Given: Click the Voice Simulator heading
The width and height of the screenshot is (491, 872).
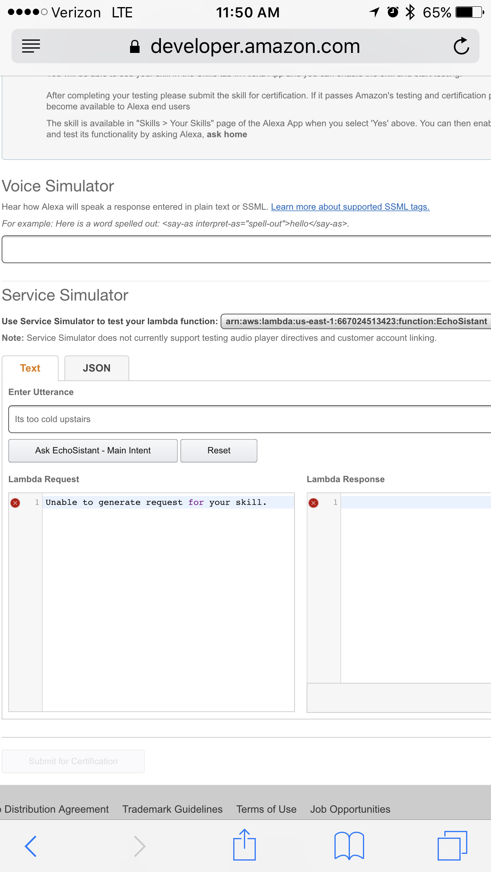Looking at the screenshot, I should point(58,186).
